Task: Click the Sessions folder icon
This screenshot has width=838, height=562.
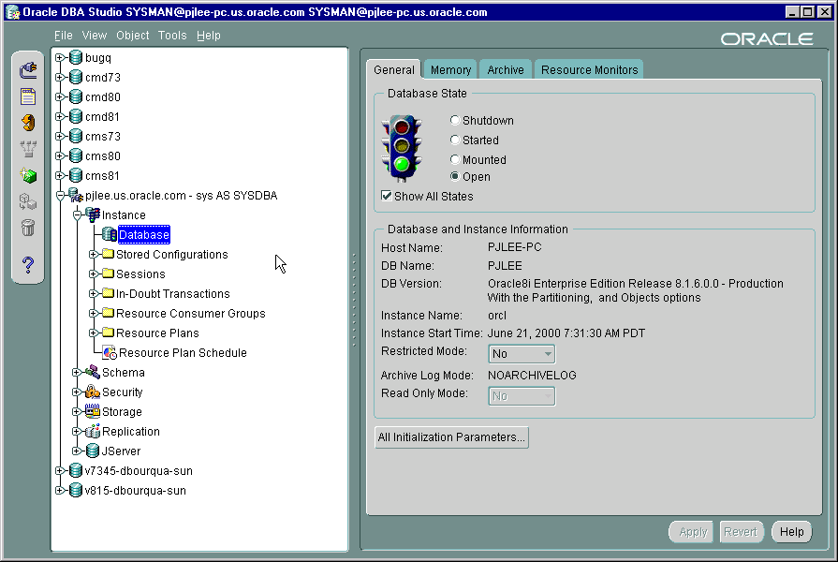Action: pyautogui.click(x=108, y=274)
